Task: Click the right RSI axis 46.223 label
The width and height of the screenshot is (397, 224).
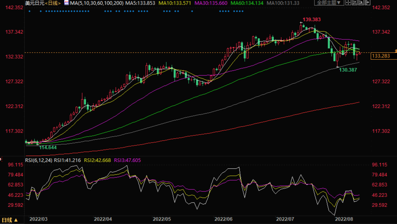Action: coord(379,195)
